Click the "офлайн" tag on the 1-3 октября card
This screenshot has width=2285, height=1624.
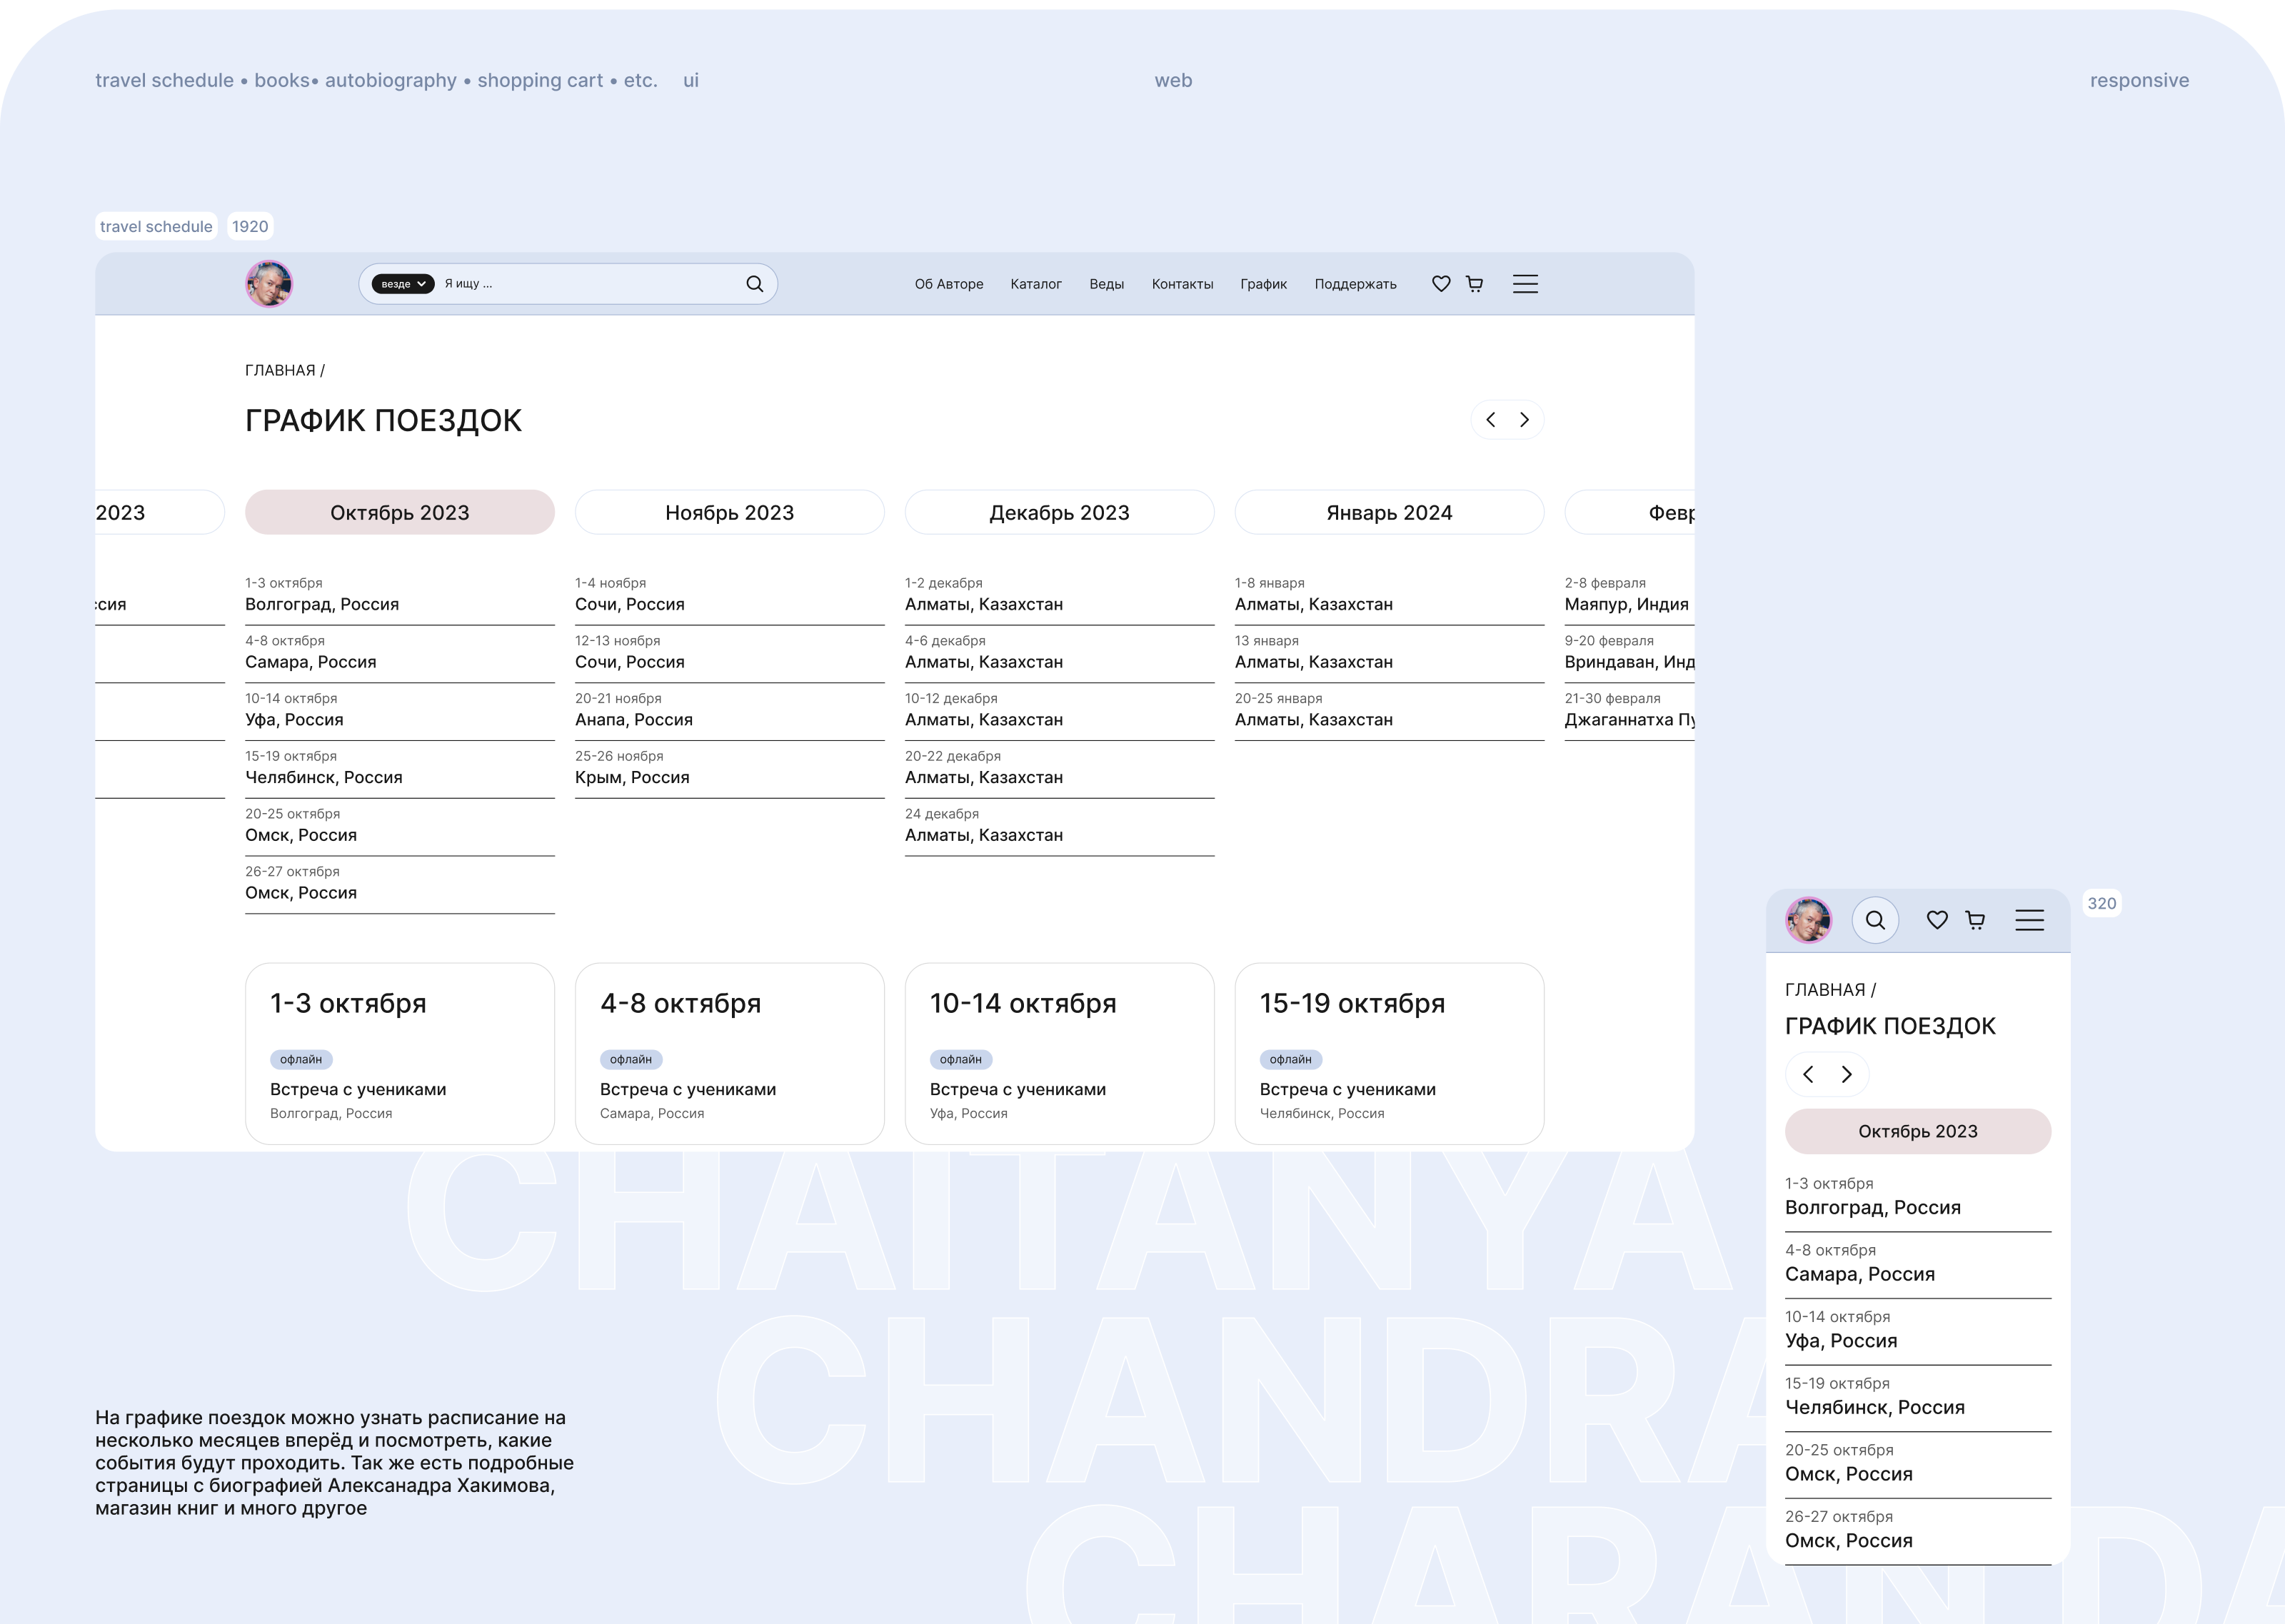click(x=301, y=1059)
